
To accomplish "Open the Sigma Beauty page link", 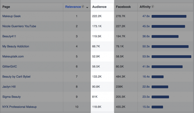I will pyautogui.click(x=11, y=97).
